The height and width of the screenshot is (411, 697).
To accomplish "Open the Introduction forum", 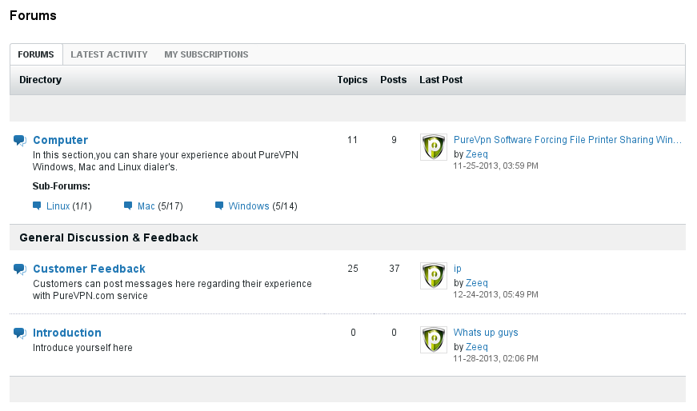I will [67, 333].
